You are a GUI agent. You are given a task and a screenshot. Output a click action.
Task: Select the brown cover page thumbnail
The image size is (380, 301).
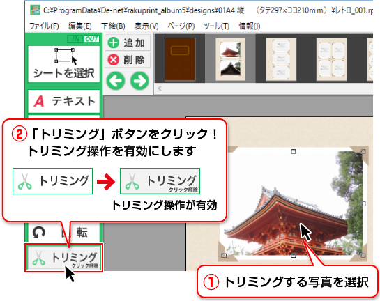point(180,59)
